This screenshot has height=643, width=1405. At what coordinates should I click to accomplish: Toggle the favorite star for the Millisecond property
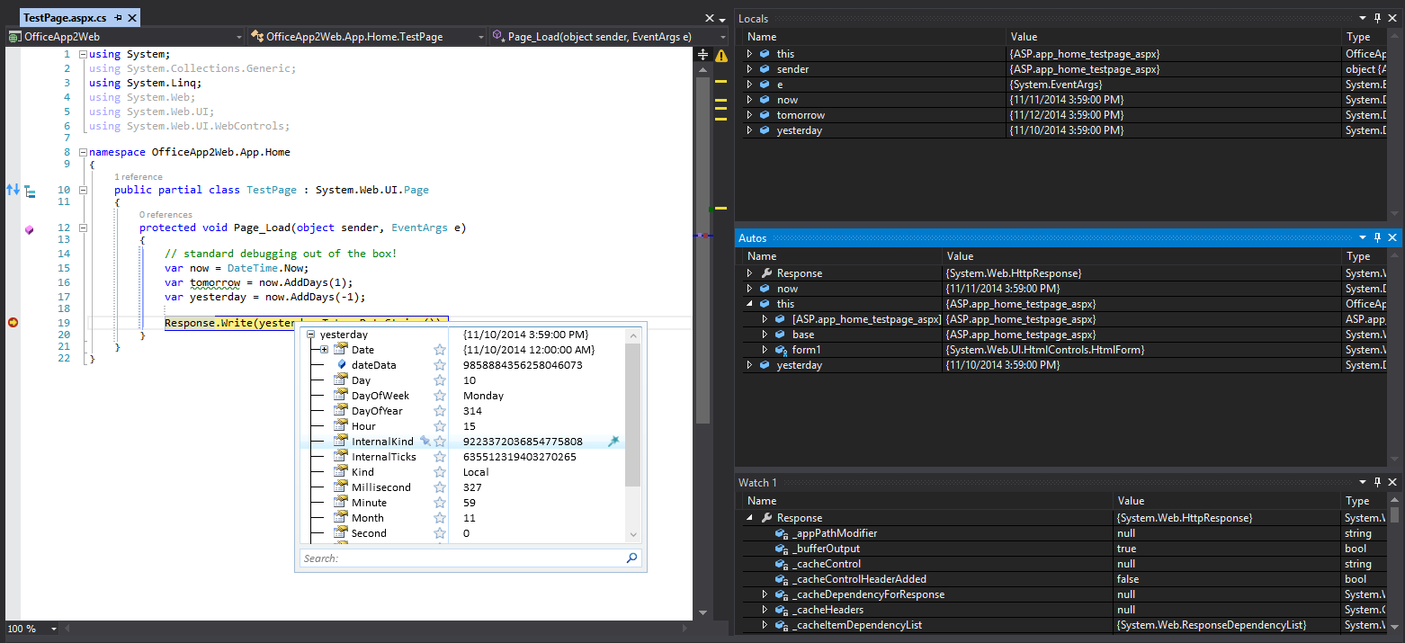(438, 487)
